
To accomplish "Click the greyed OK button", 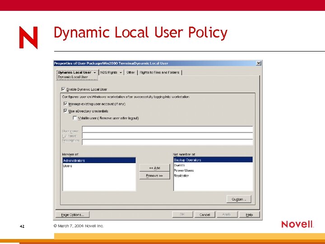I will pos(182,215).
